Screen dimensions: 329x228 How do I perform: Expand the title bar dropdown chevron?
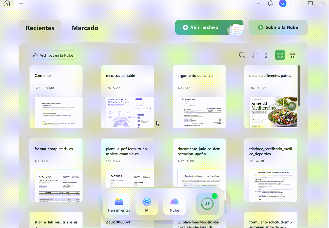point(258,4)
